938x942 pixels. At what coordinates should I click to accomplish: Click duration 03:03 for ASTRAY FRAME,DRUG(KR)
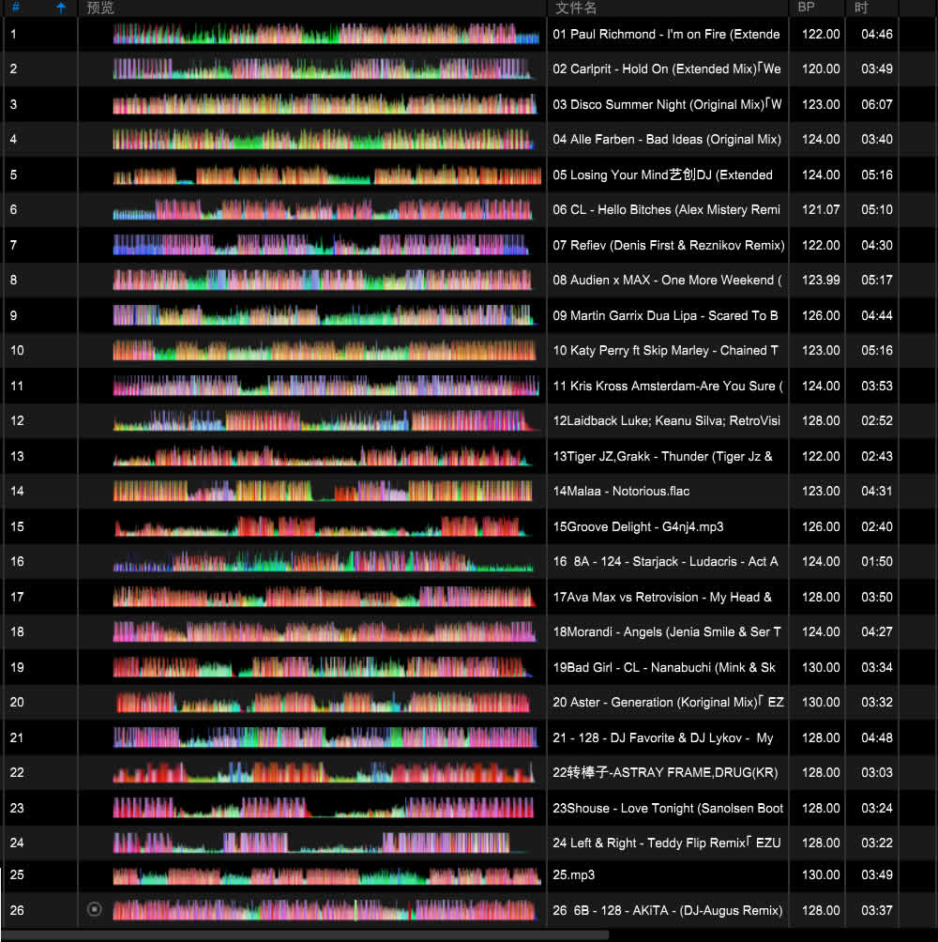click(x=877, y=772)
